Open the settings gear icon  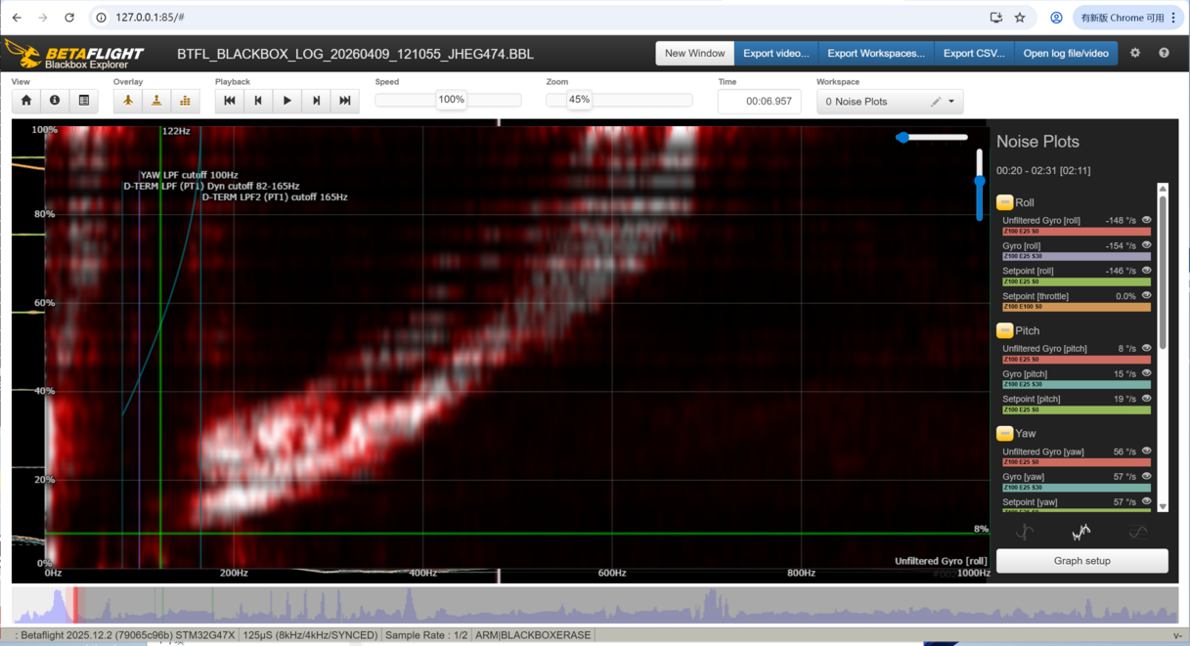1135,53
